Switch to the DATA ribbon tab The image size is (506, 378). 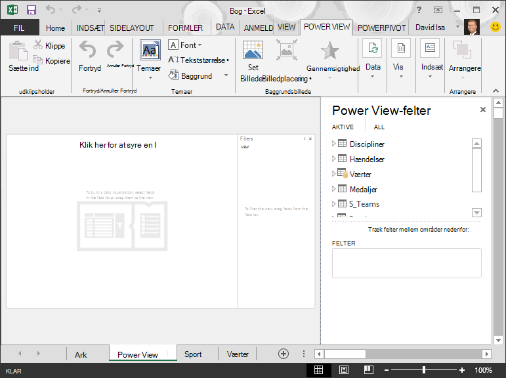(225, 27)
